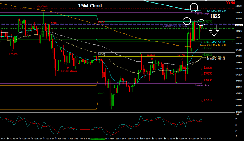Select the 36 EMA 1780.82 label

click(216, 42)
